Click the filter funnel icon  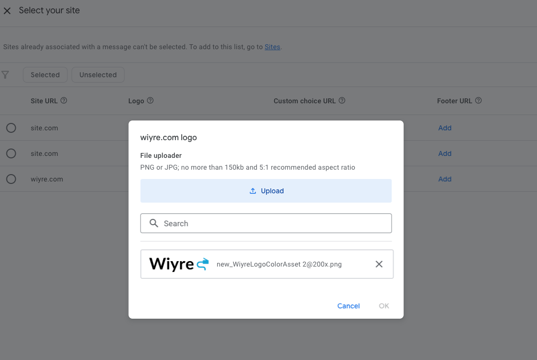tap(5, 75)
